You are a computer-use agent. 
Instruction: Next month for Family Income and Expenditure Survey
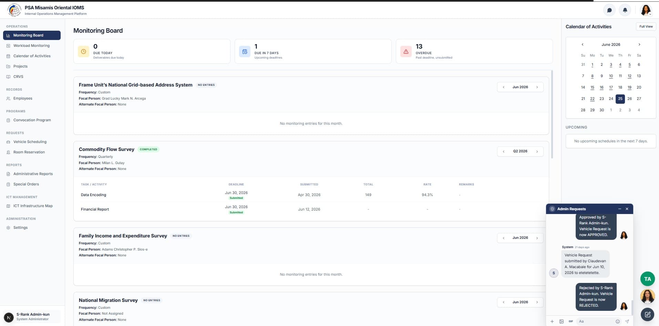pos(537,238)
